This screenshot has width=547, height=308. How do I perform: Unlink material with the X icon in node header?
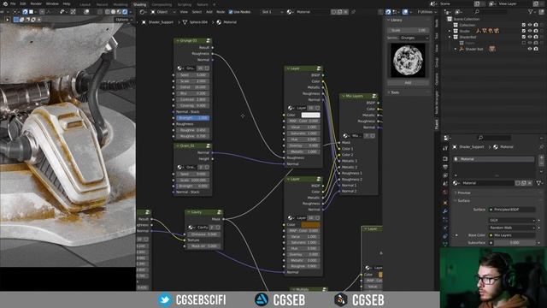point(345,12)
